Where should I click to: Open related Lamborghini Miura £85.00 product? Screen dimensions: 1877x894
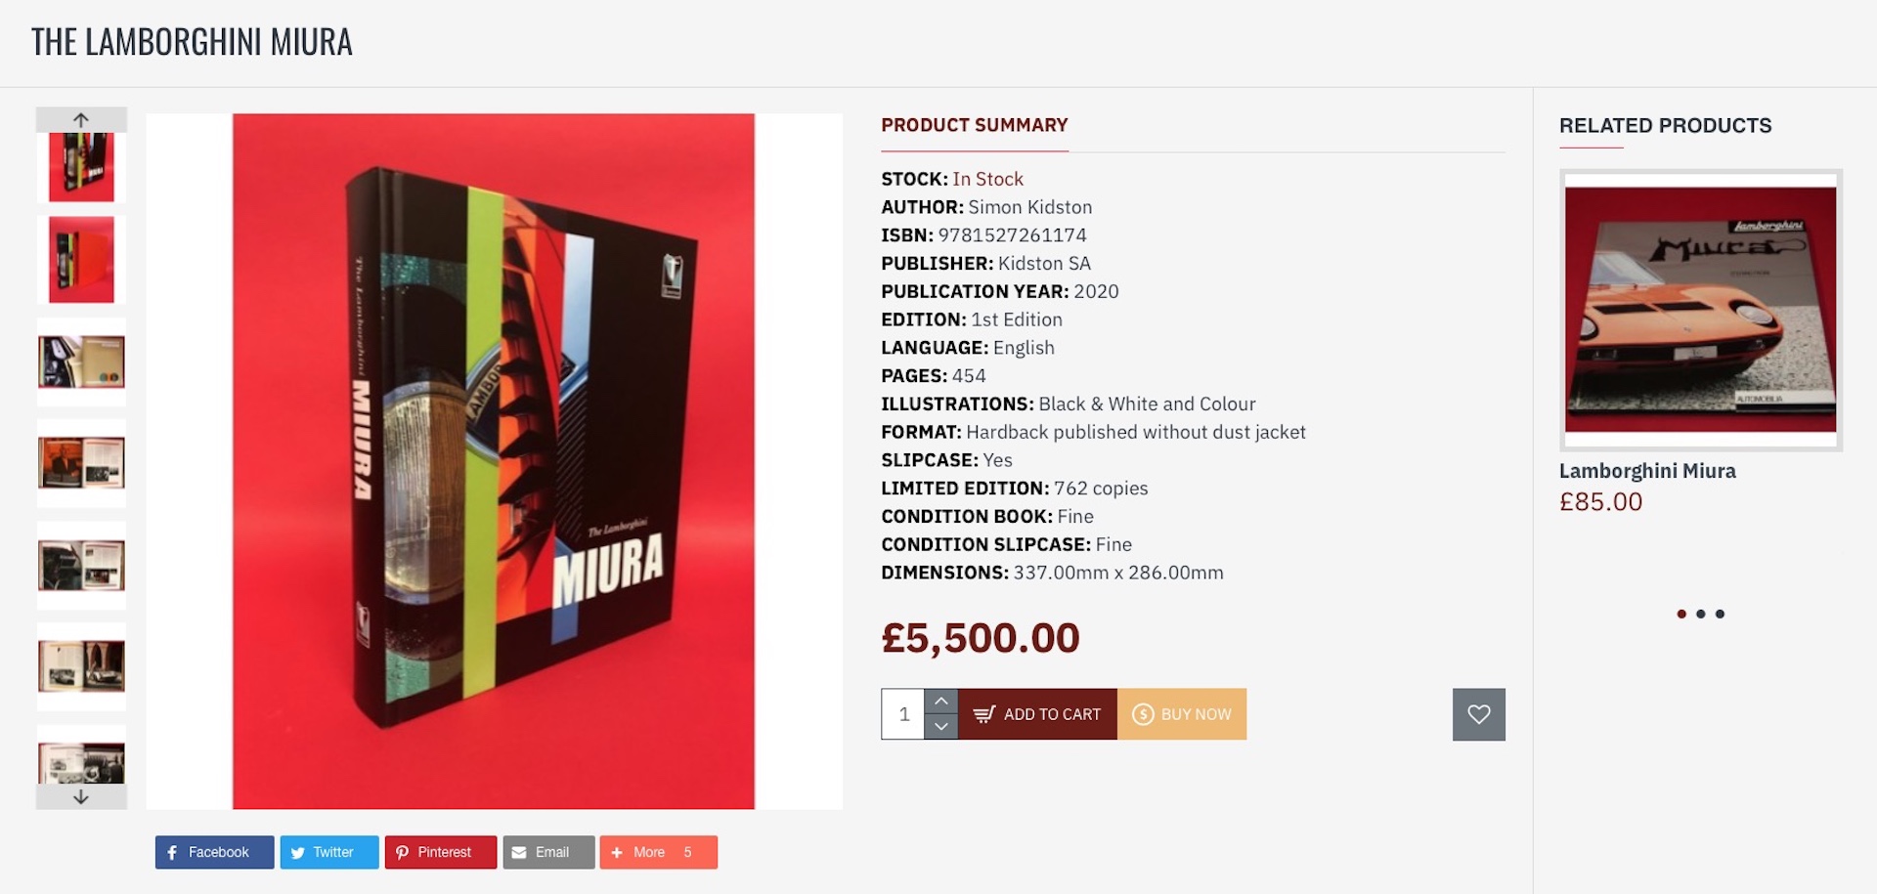click(1647, 471)
